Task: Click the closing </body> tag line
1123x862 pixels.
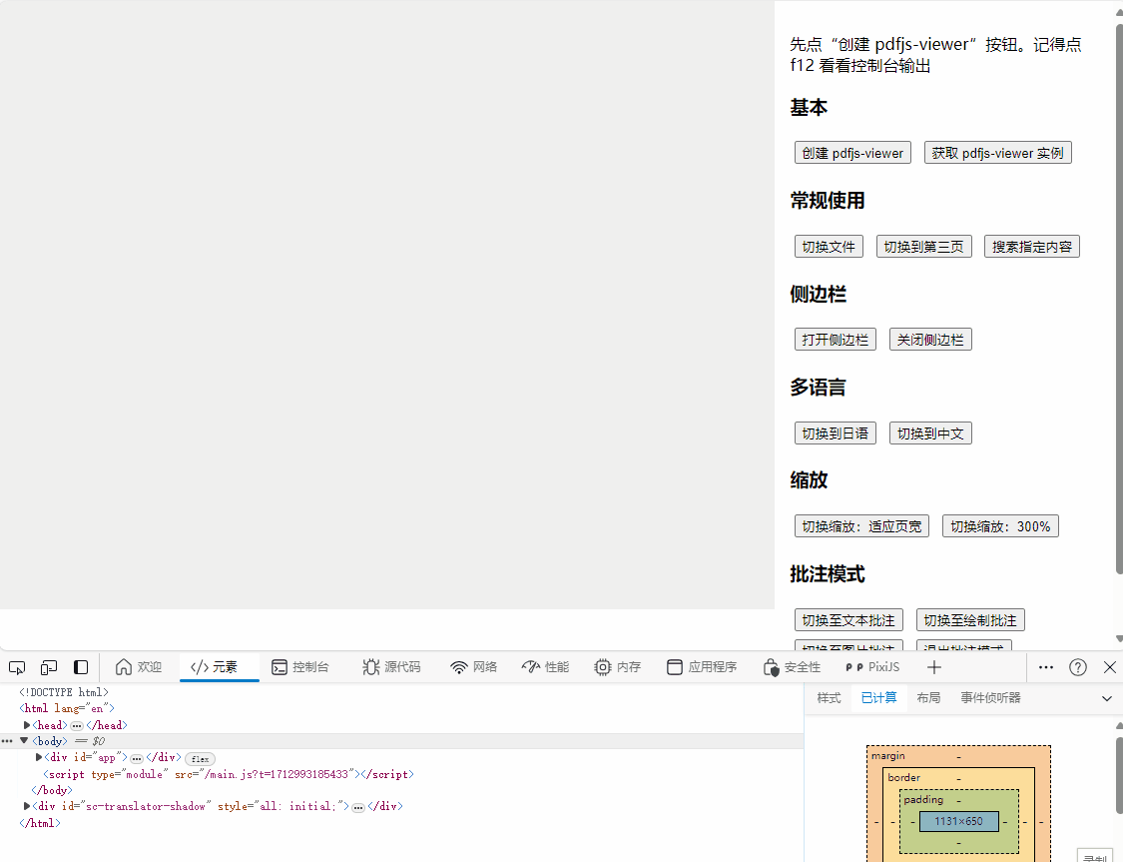Action: pos(52,790)
